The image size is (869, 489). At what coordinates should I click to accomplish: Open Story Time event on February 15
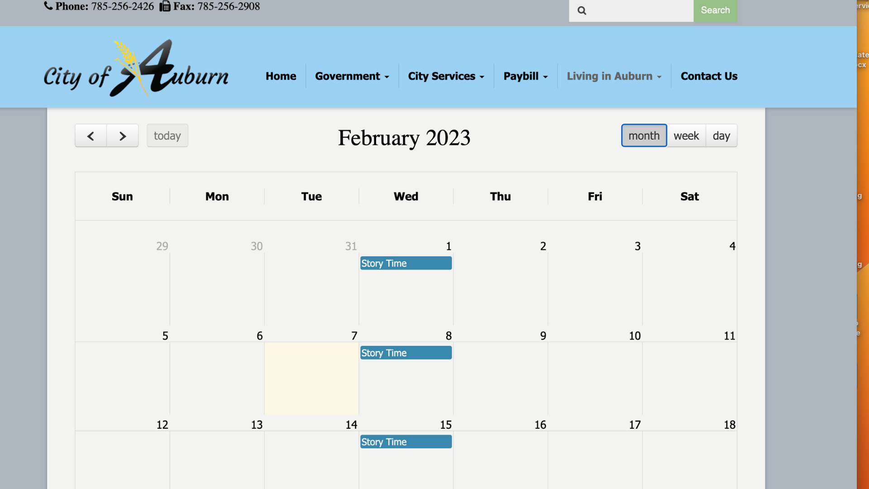click(x=406, y=442)
